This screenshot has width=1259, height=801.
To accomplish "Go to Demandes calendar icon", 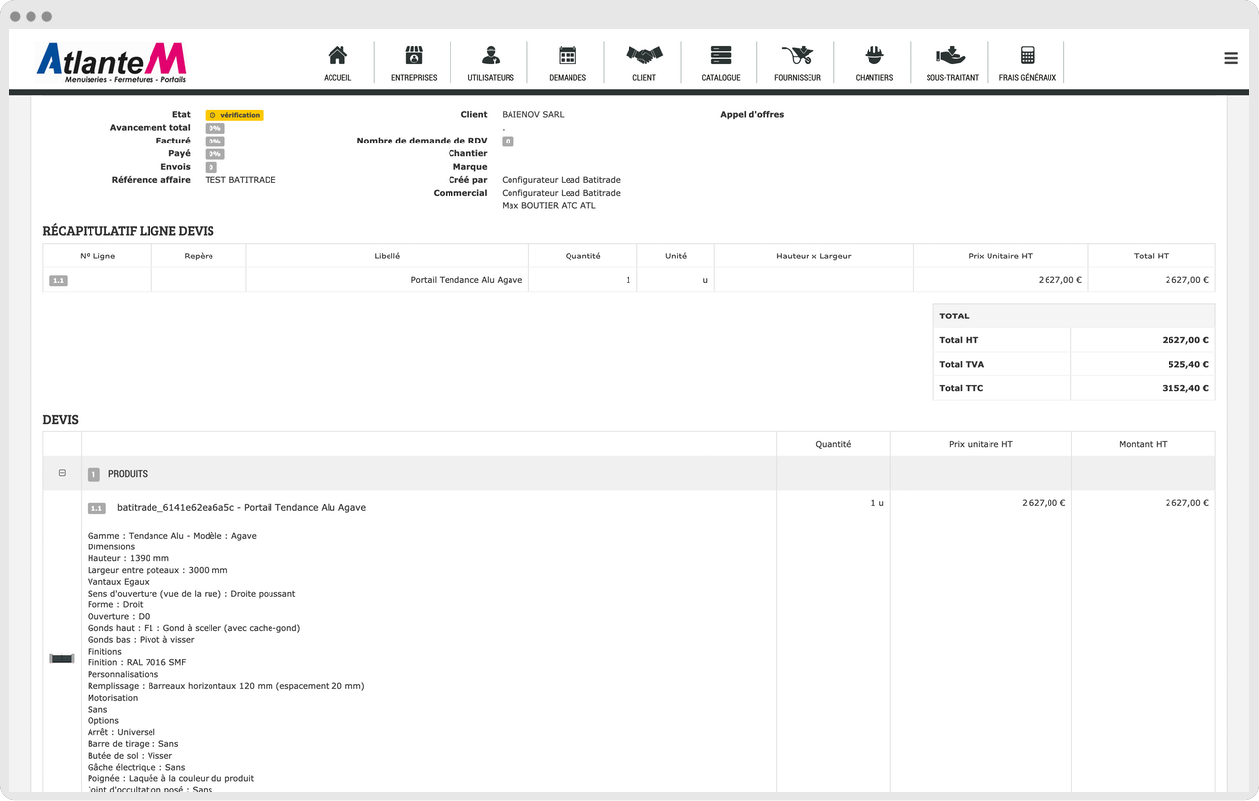I will (x=568, y=56).
